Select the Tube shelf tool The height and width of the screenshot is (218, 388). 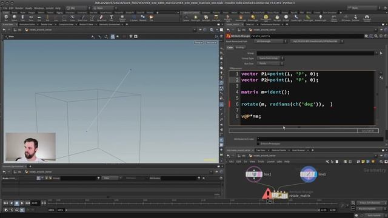[22, 18]
